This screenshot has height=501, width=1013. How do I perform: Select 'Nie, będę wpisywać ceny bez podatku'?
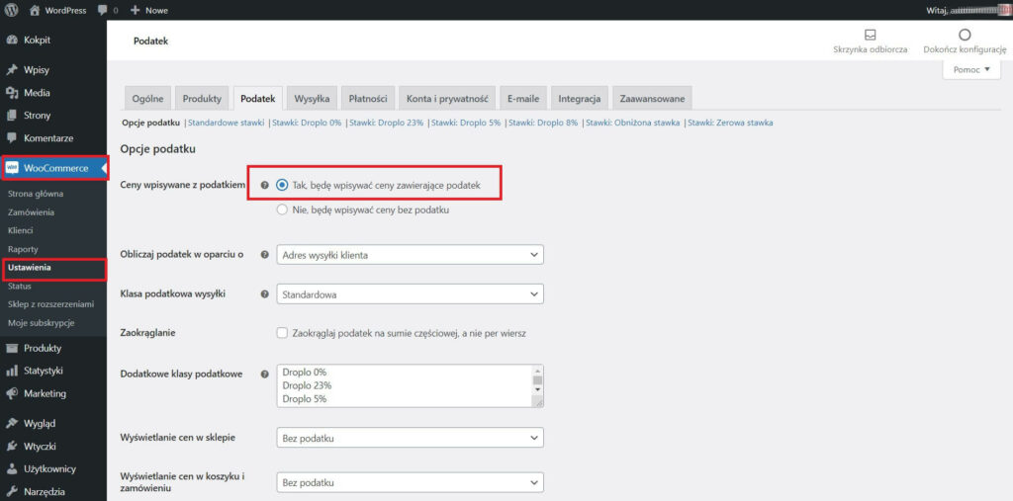[x=282, y=209]
